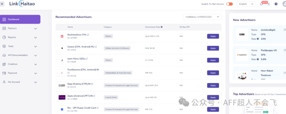The height and width of the screenshot is (114, 286).
Task: Select Dashboard in the sidebar
Action: pyautogui.click(x=20, y=19)
